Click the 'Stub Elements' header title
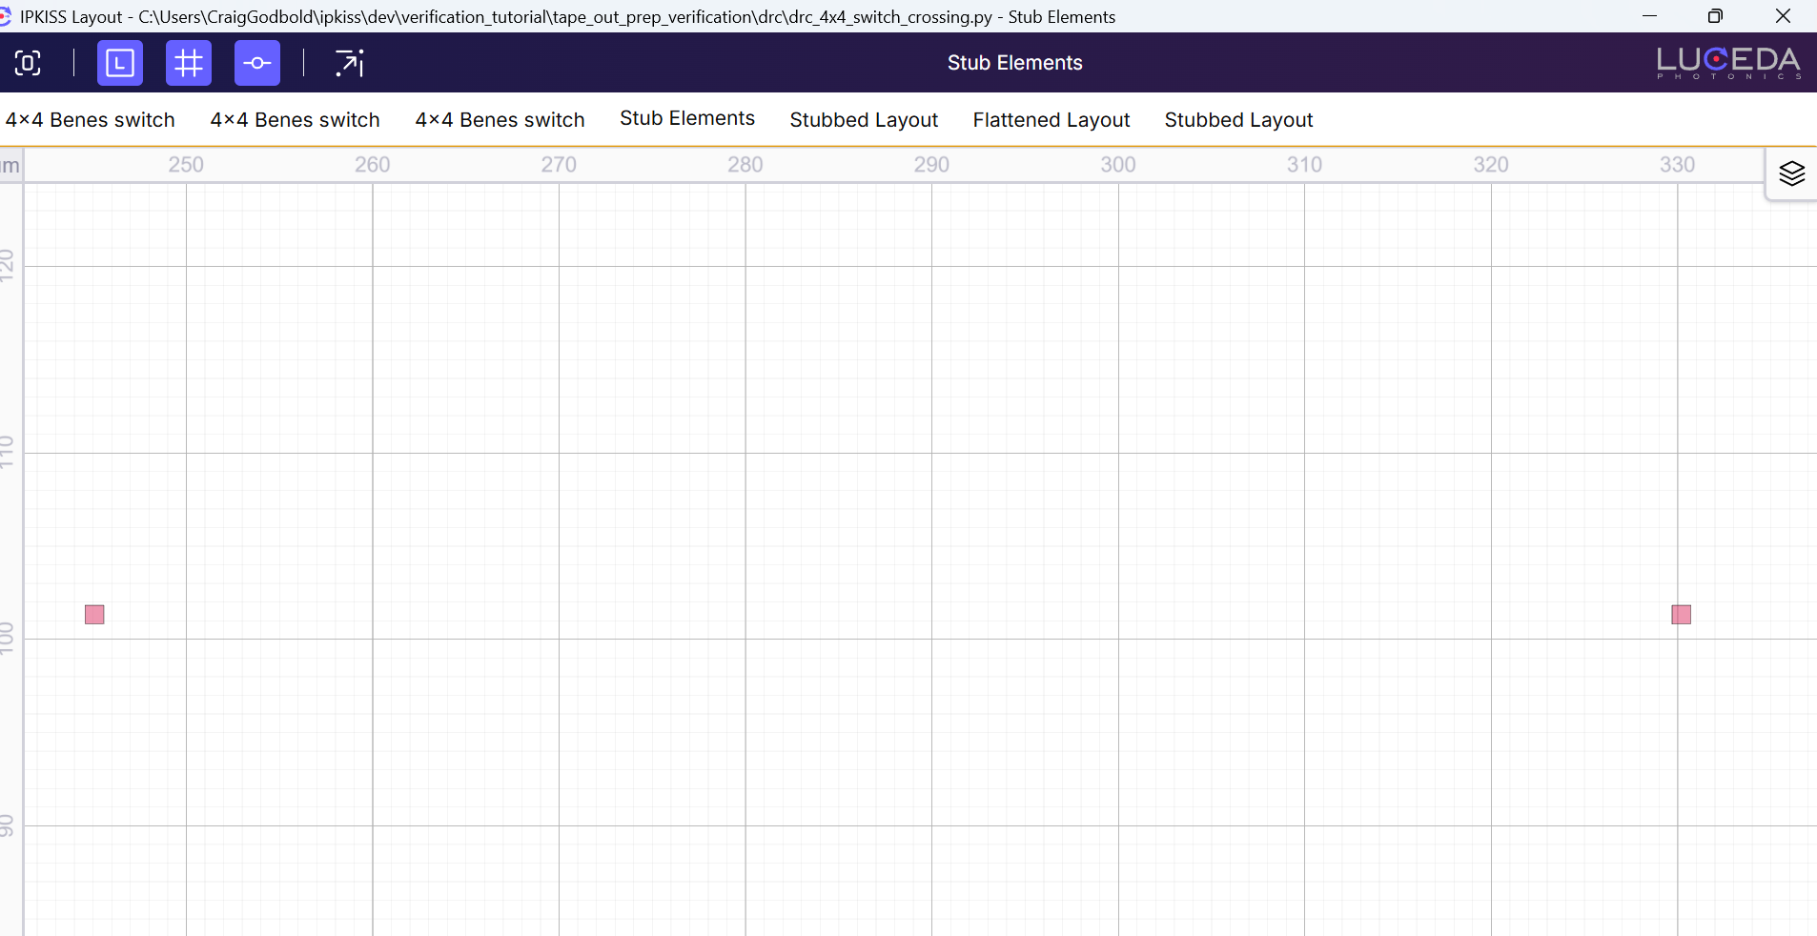 pyautogui.click(x=1014, y=63)
